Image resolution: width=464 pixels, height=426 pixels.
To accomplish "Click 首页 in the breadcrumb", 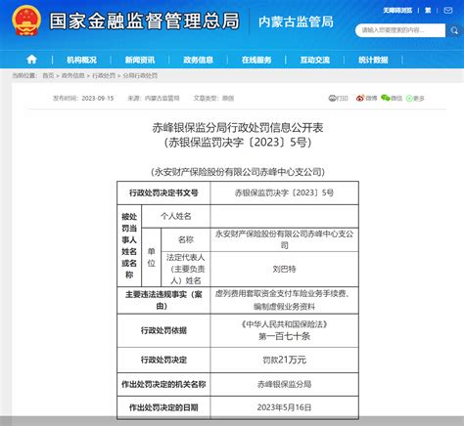I will click(x=48, y=75).
